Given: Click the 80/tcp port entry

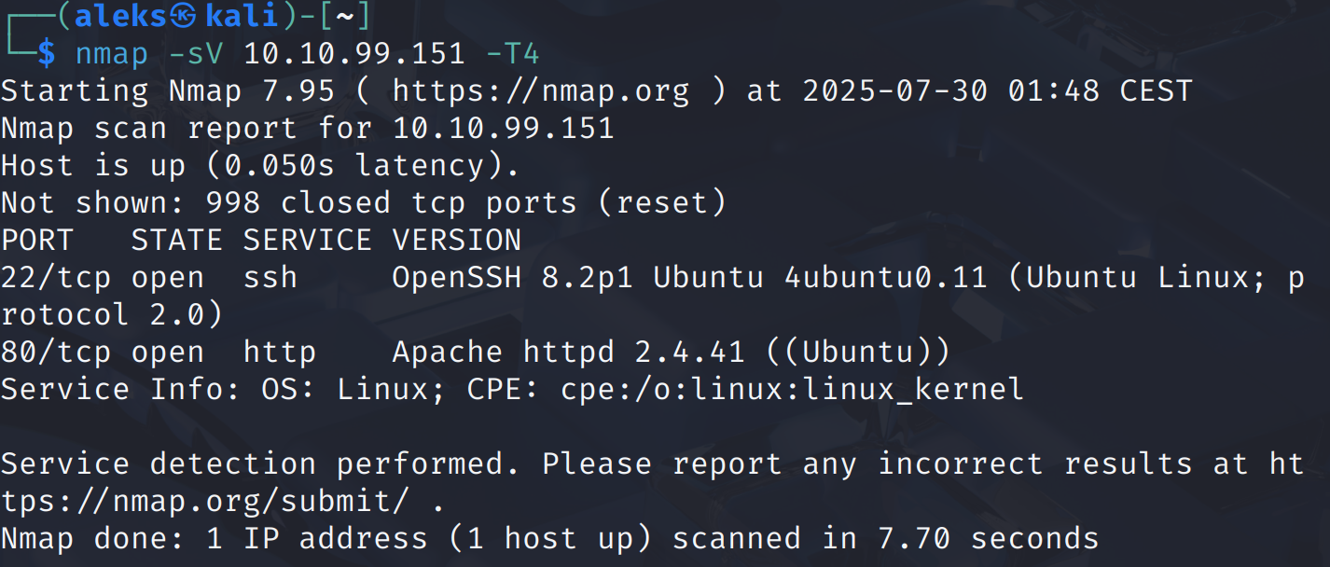Looking at the screenshot, I should click(x=56, y=353).
